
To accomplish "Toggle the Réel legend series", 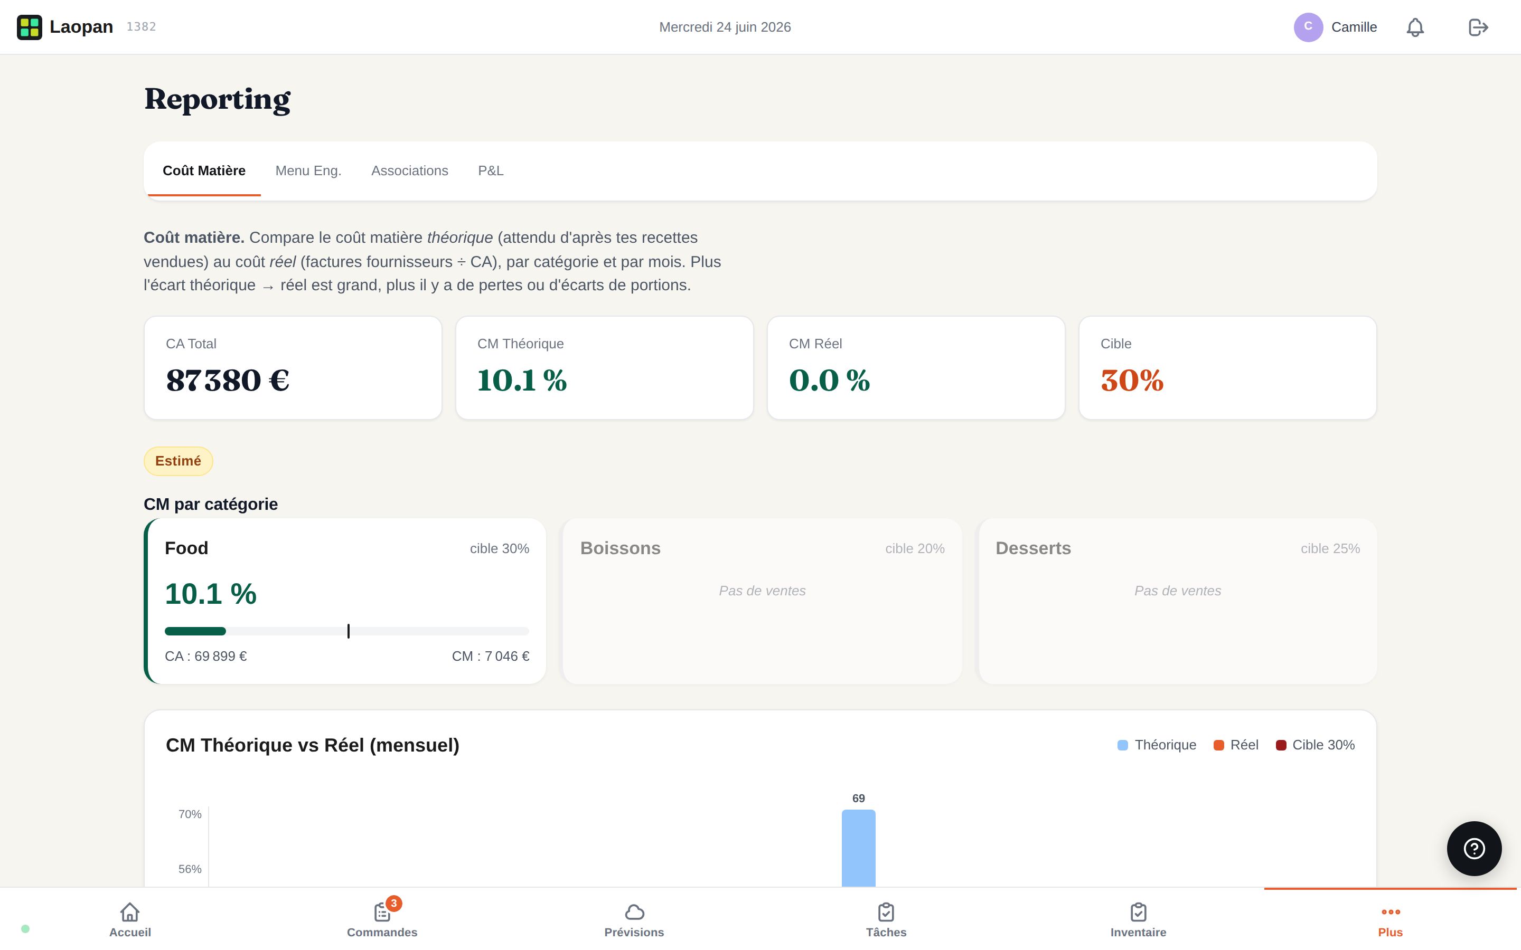I will tap(1236, 745).
